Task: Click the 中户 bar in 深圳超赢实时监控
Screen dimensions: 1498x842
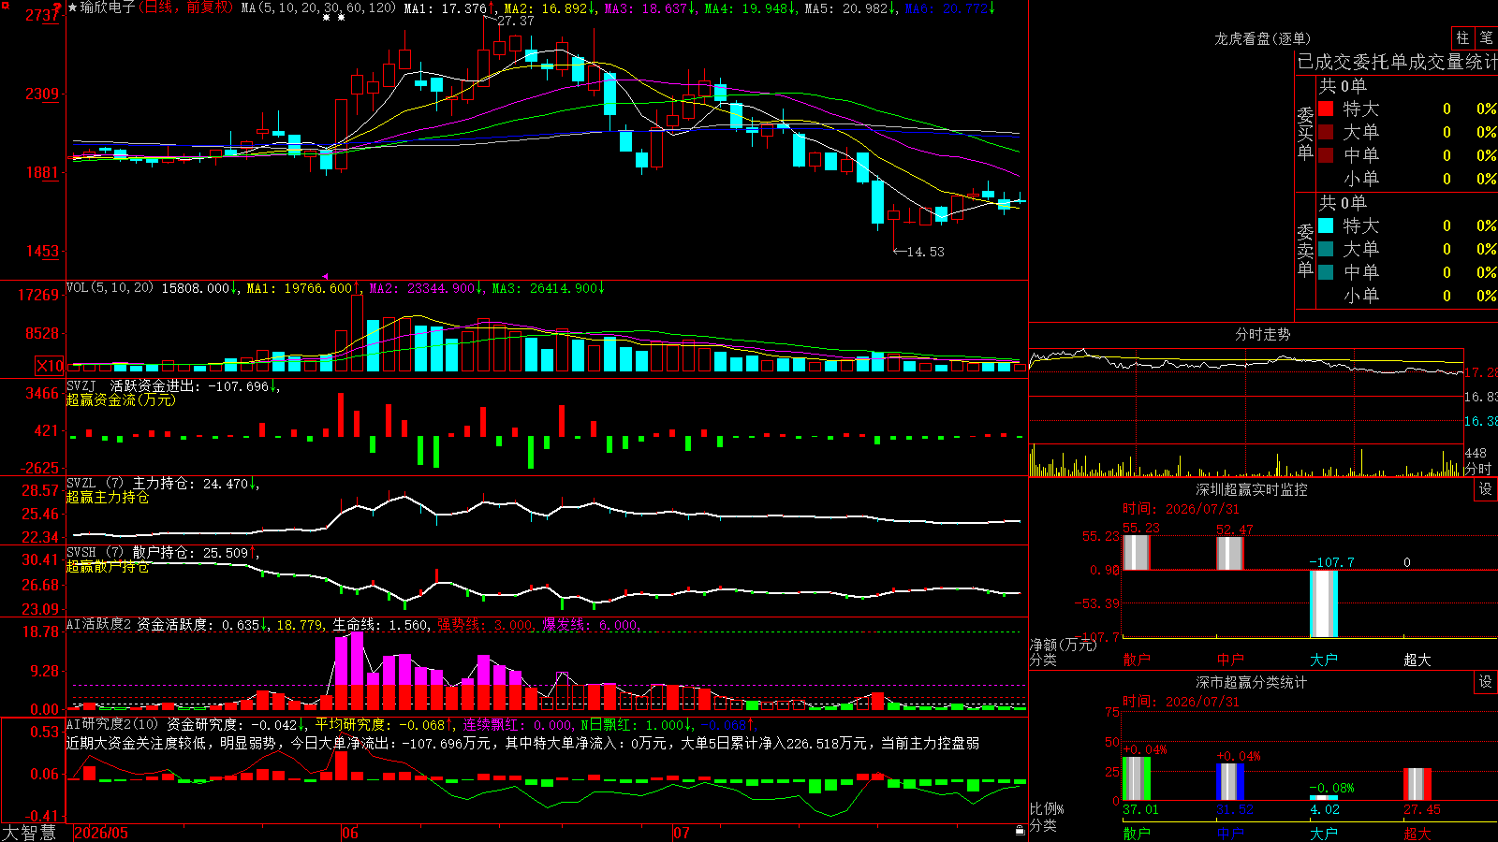Action: pyautogui.click(x=1230, y=553)
